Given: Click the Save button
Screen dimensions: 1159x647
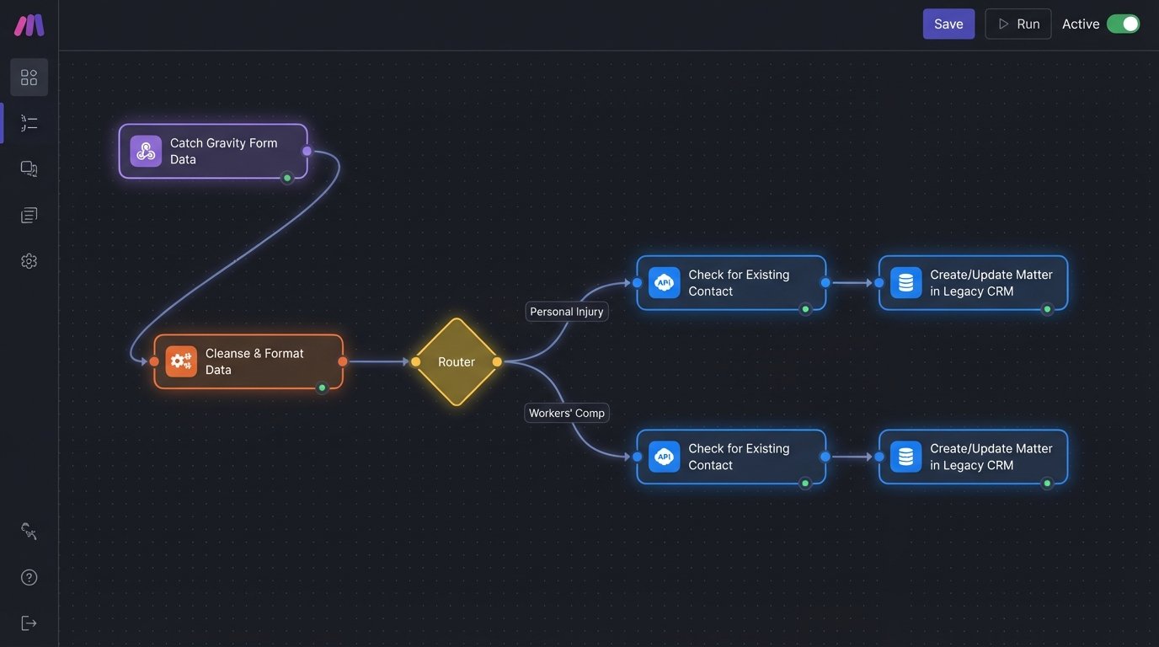Looking at the screenshot, I should point(948,24).
